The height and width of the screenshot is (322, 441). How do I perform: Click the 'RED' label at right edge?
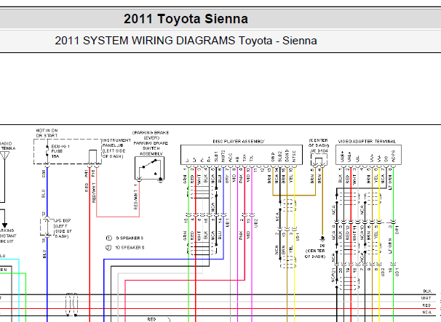tap(426, 305)
